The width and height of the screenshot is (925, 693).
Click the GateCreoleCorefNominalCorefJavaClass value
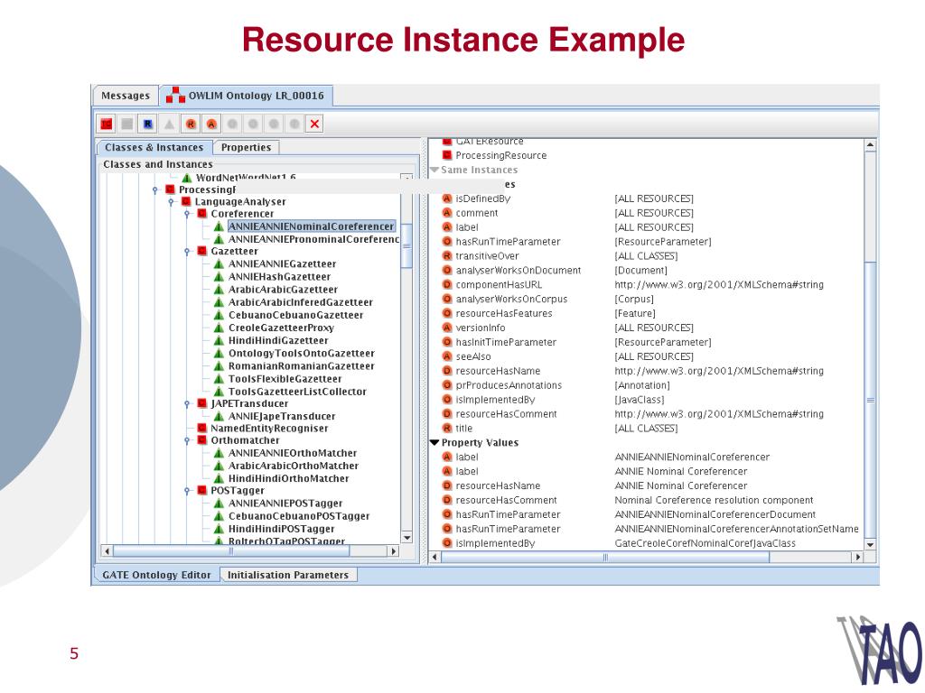705,542
